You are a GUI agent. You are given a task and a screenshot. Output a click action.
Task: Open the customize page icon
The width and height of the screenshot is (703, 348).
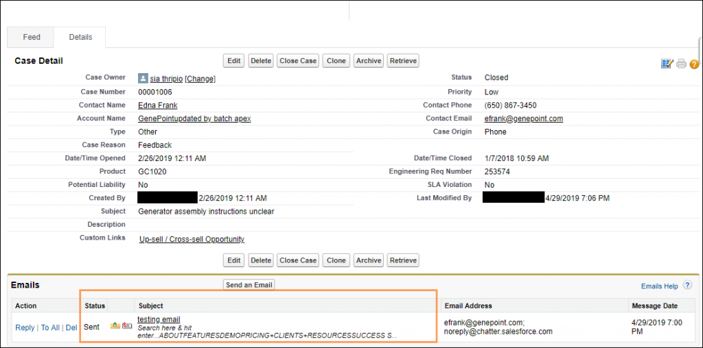click(667, 64)
